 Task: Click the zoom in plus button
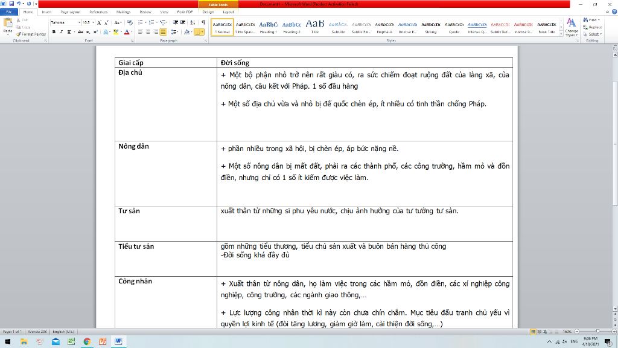pyautogui.click(x=614, y=332)
